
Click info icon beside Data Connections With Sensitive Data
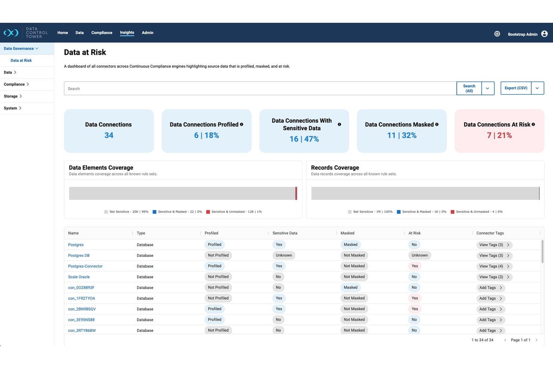click(339, 124)
